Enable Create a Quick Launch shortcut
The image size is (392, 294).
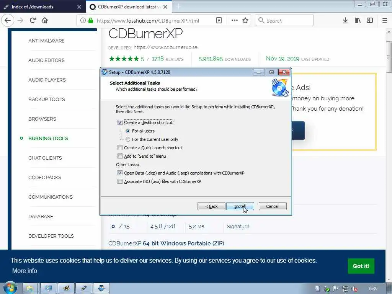[120, 148]
